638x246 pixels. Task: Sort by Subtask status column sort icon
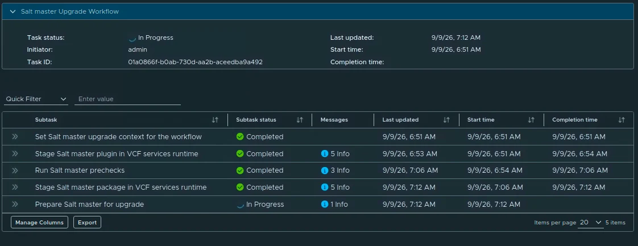click(x=300, y=120)
